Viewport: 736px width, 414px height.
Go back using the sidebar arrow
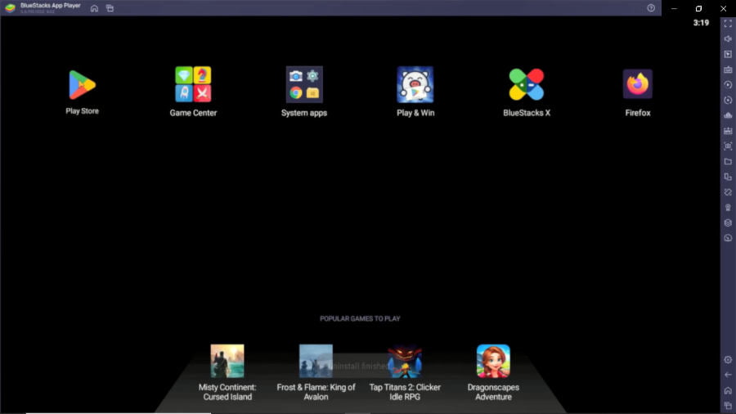[x=728, y=375]
